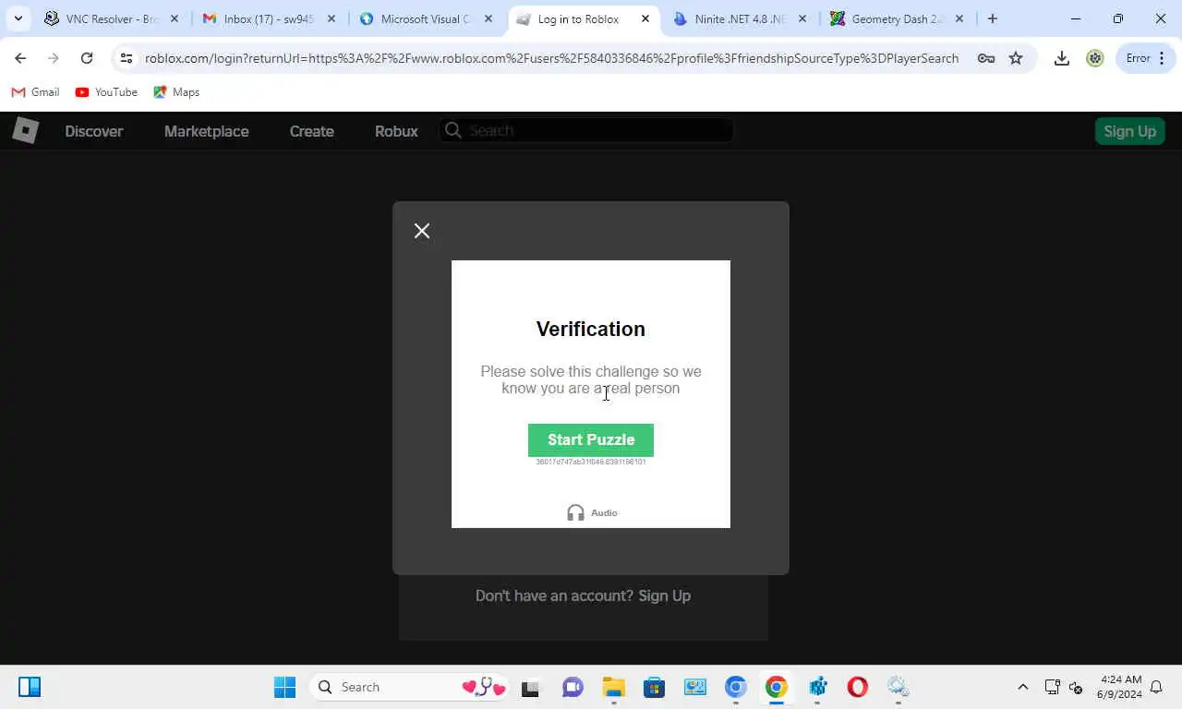Image resolution: width=1182 pixels, height=709 pixels.
Task: Switch to Audio challenge
Action: point(592,512)
